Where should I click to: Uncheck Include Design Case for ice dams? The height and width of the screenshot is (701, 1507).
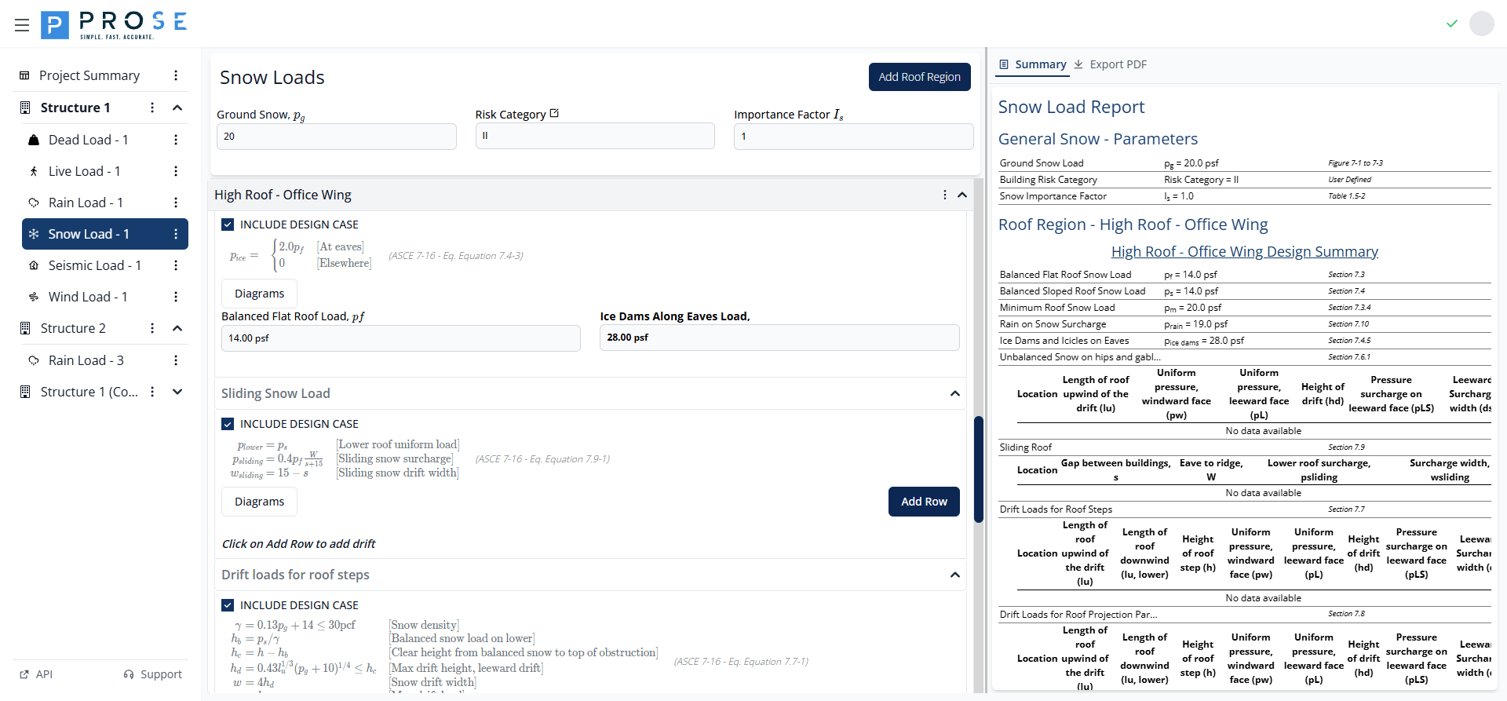point(228,225)
